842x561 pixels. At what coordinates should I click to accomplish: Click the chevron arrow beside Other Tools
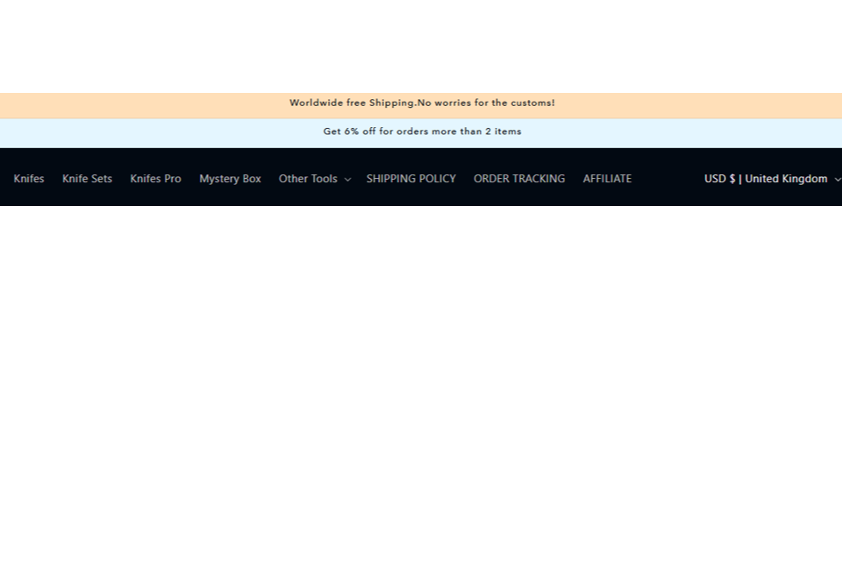tap(347, 180)
